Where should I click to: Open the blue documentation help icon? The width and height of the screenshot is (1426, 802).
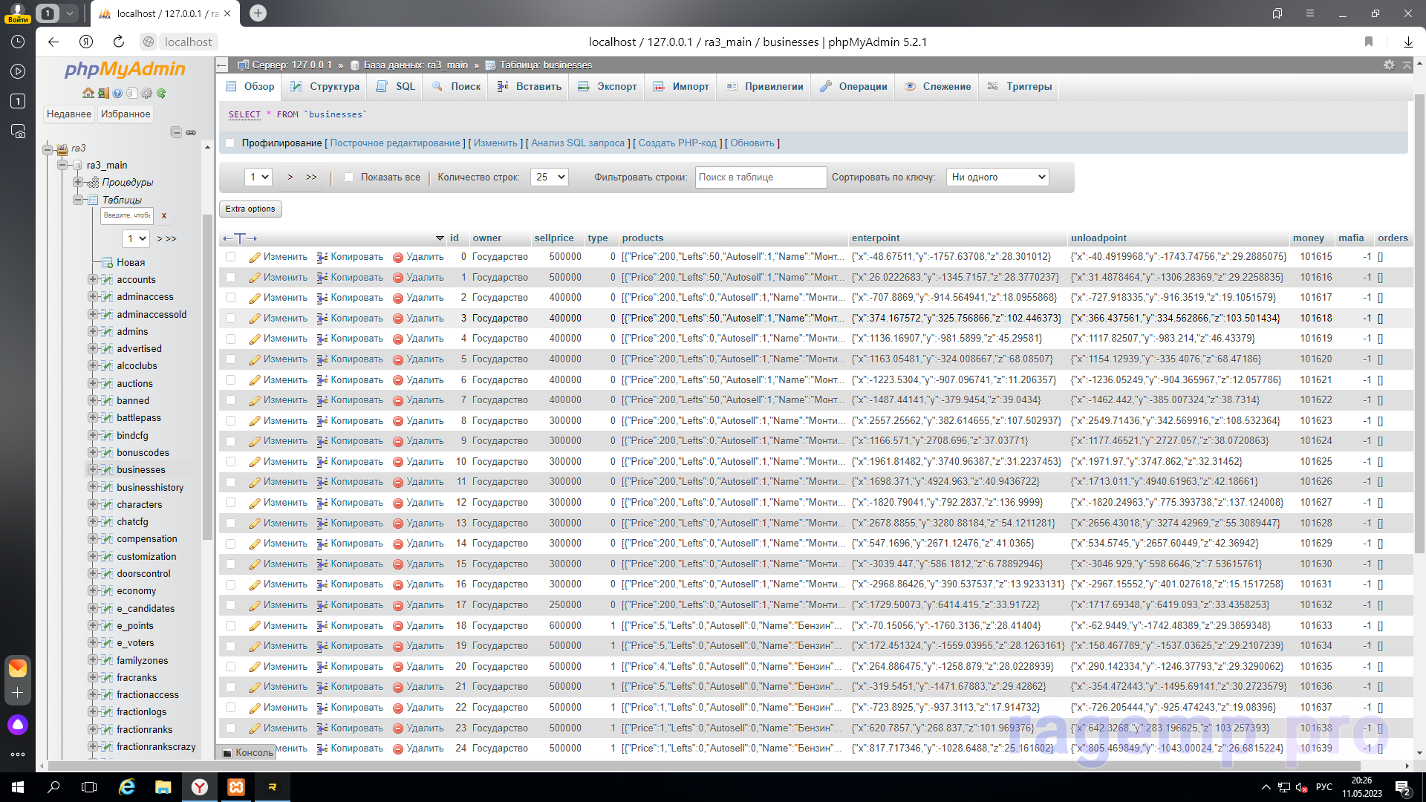pyautogui.click(x=117, y=93)
